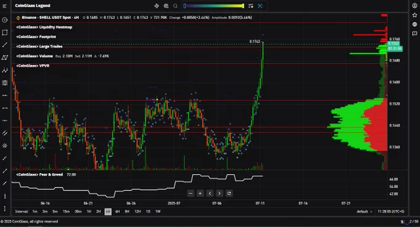
Task: Select the parallelogram channel tool
Action: (x=4, y=58)
